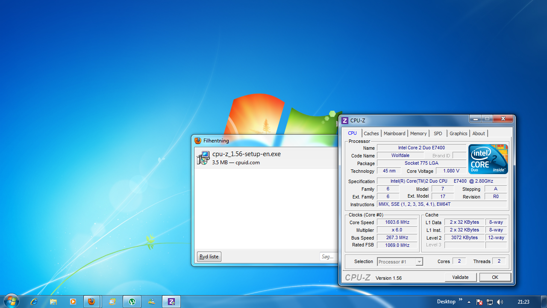Image resolution: width=547 pixels, height=308 pixels.
Task: Click the Level 2 cache value 3072 KBytes
Action: click(x=465, y=238)
